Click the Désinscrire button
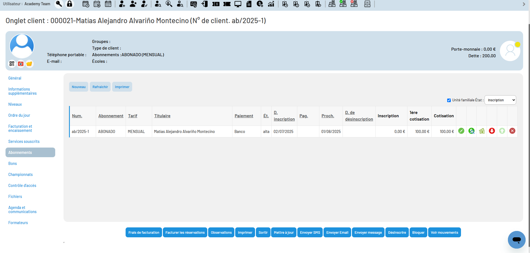The width and height of the screenshot is (530, 253). click(x=397, y=232)
